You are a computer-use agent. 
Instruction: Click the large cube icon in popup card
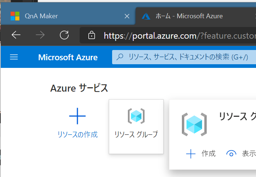[194, 124]
